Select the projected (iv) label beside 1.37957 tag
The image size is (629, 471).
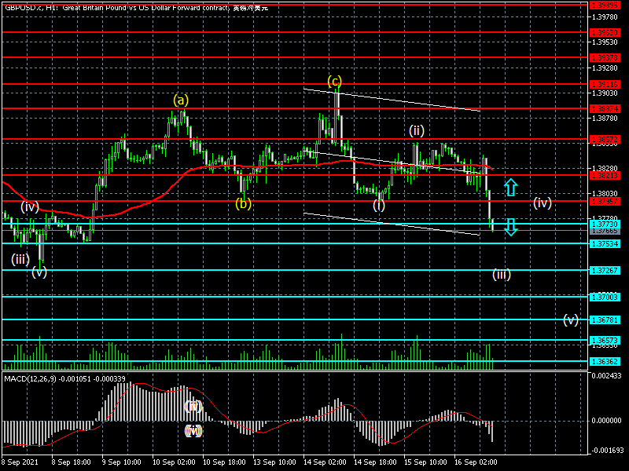coord(543,203)
